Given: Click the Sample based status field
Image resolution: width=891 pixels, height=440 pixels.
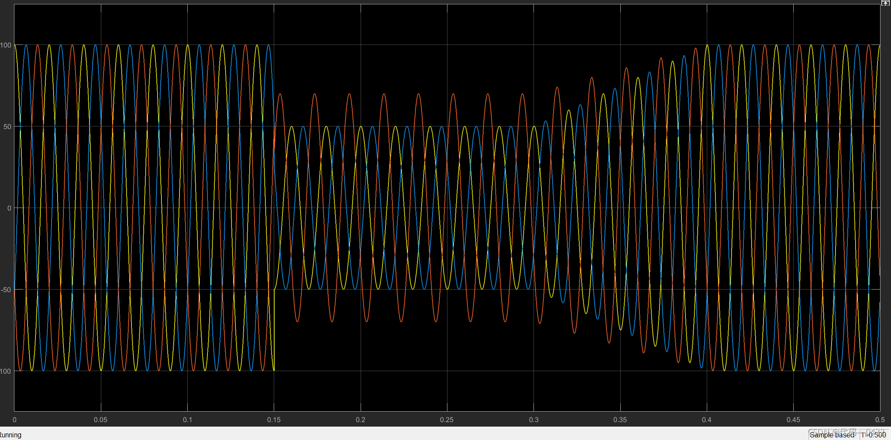Looking at the screenshot, I should tap(831, 435).
